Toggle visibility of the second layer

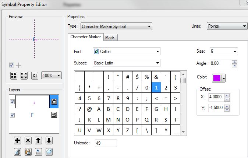tap(12, 115)
